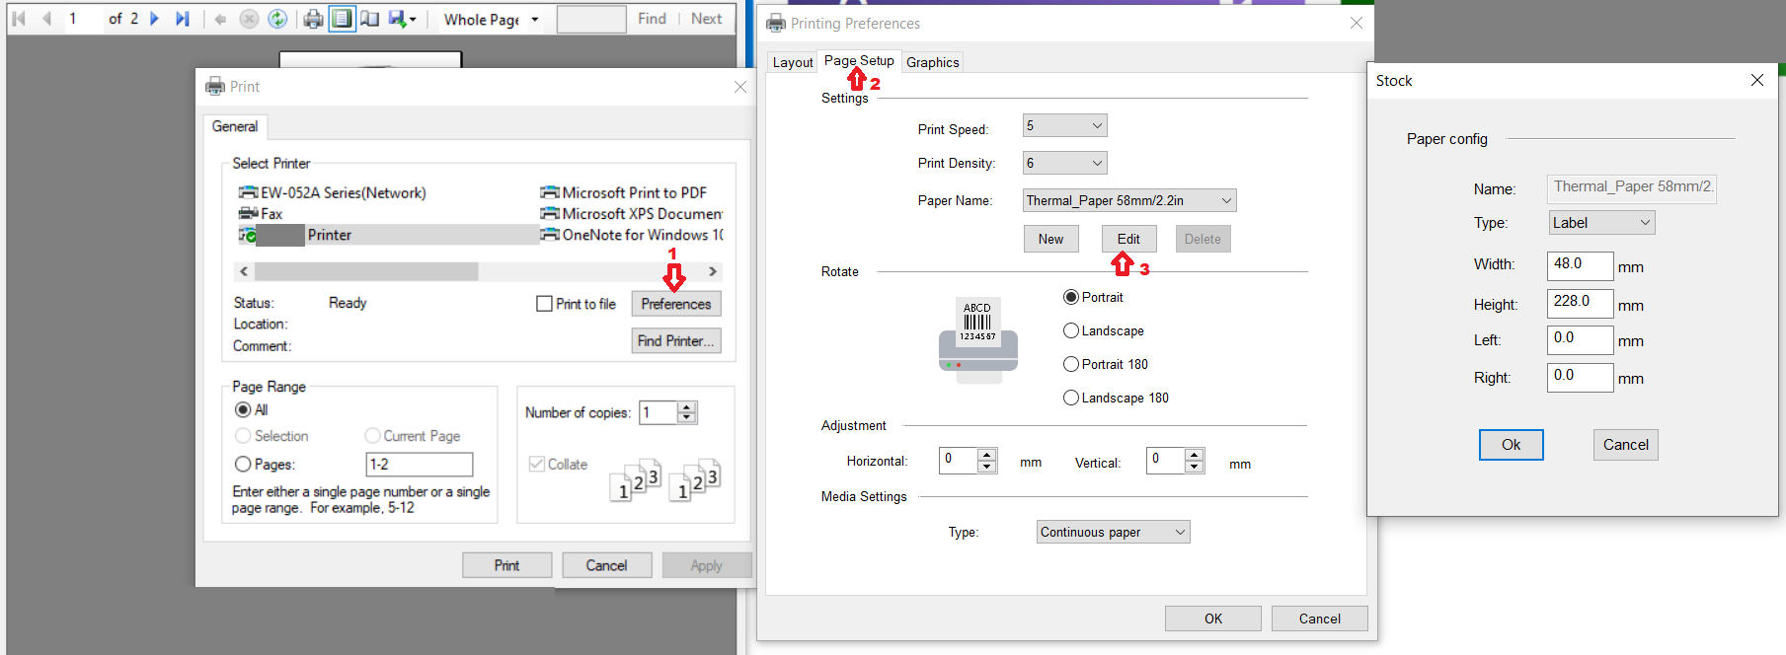Open Print Density dropdown
Screen dimensions: 1786x655
coord(1064,163)
